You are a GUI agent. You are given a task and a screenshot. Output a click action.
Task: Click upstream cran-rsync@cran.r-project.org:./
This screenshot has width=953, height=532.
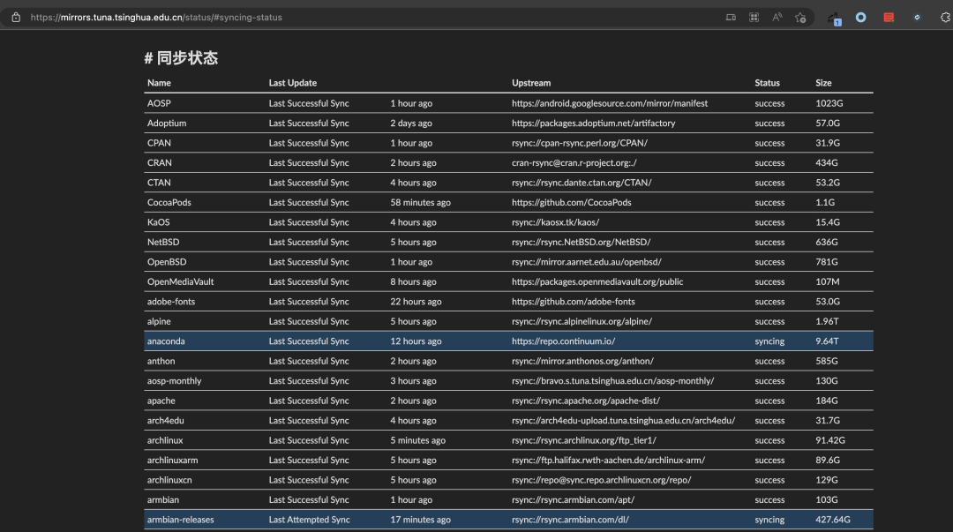(574, 163)
